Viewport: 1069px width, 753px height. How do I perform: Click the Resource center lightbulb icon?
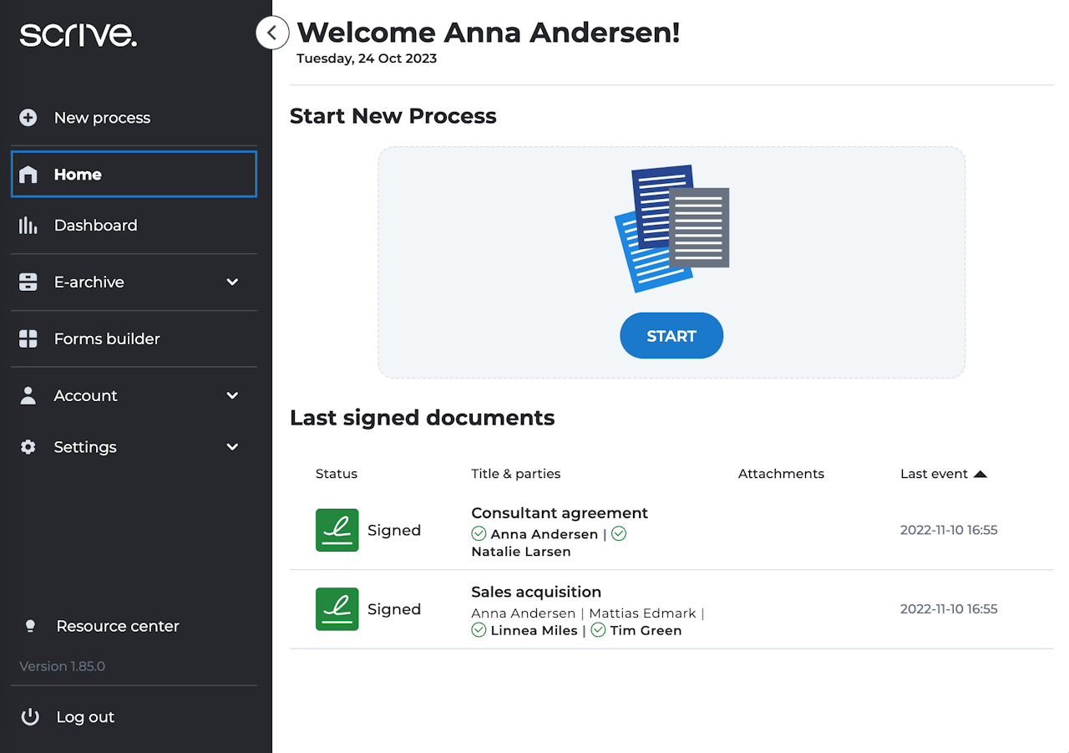(30, 626)
